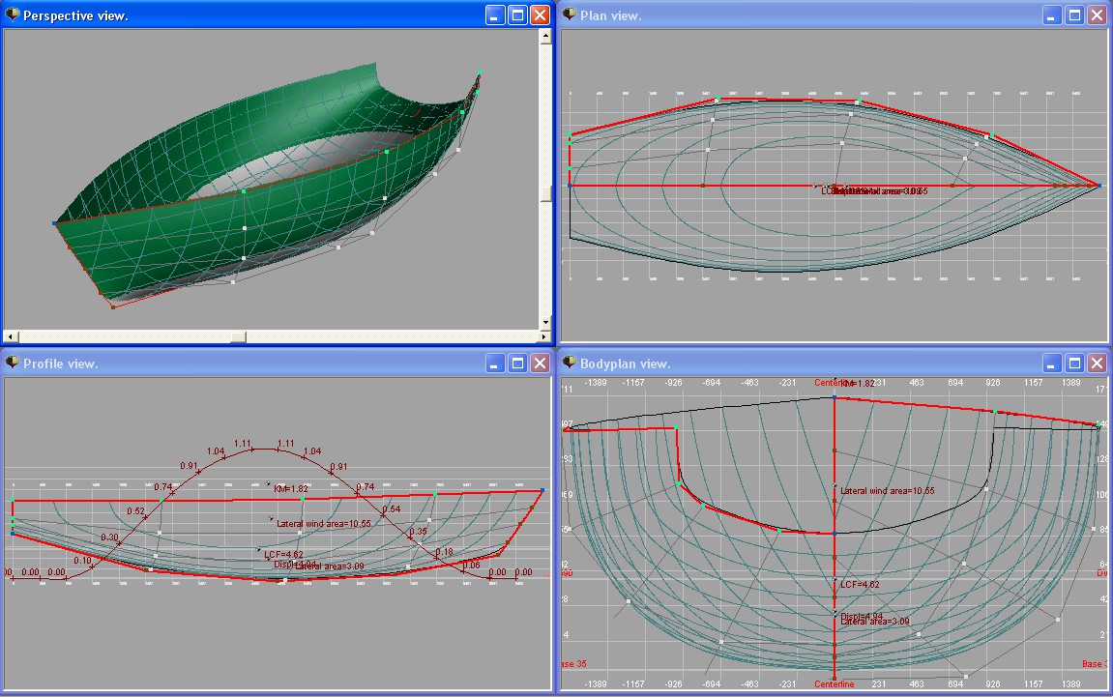This screenshot has height=697, width=1113.
Task: Click the Profile view title bar text
Action: (x=60, y=363)
